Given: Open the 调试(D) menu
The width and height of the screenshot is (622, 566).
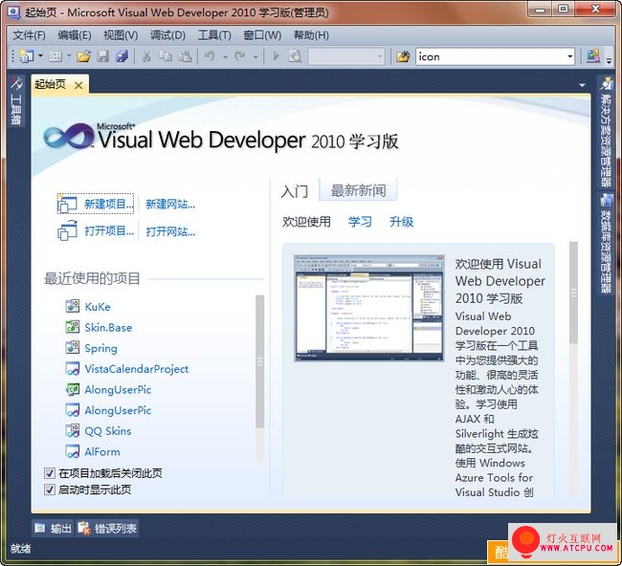Looking at the screenshot, I should pyautogui.click(x=167, y=35).
